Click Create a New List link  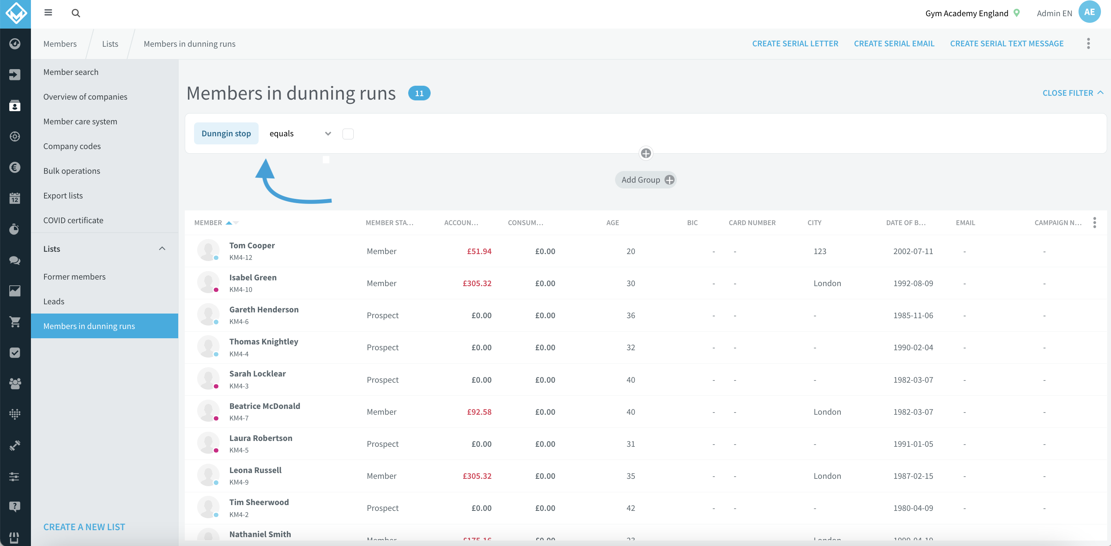(84, 527)
